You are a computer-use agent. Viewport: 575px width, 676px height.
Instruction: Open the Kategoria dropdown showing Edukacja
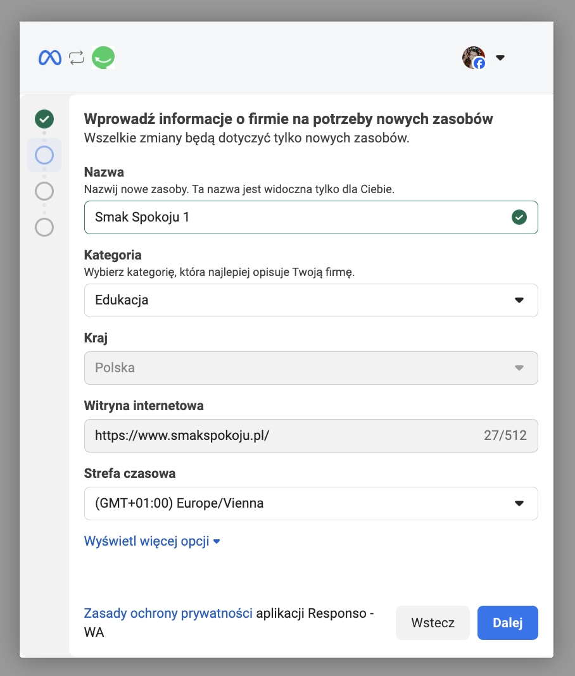[x=311, y=300]
